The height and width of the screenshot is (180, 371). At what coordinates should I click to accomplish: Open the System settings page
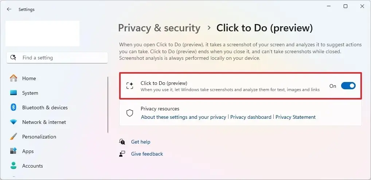coord(30,93)
